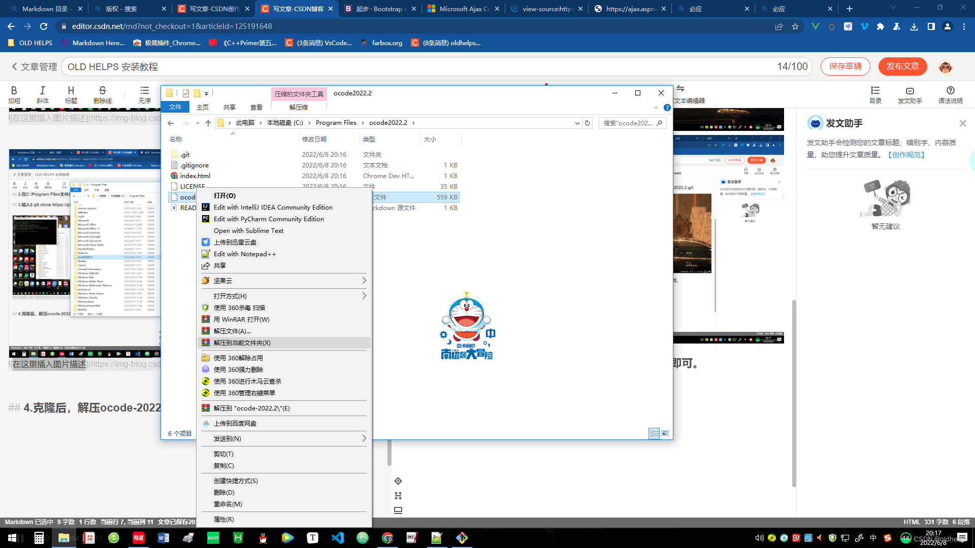Open 语法说明 markdown syntax help

[950, 93]
